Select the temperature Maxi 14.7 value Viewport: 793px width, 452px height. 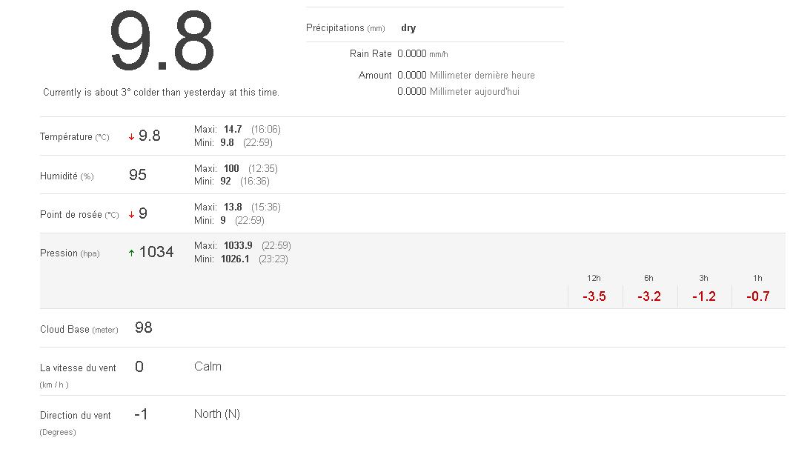pos(233,129)
